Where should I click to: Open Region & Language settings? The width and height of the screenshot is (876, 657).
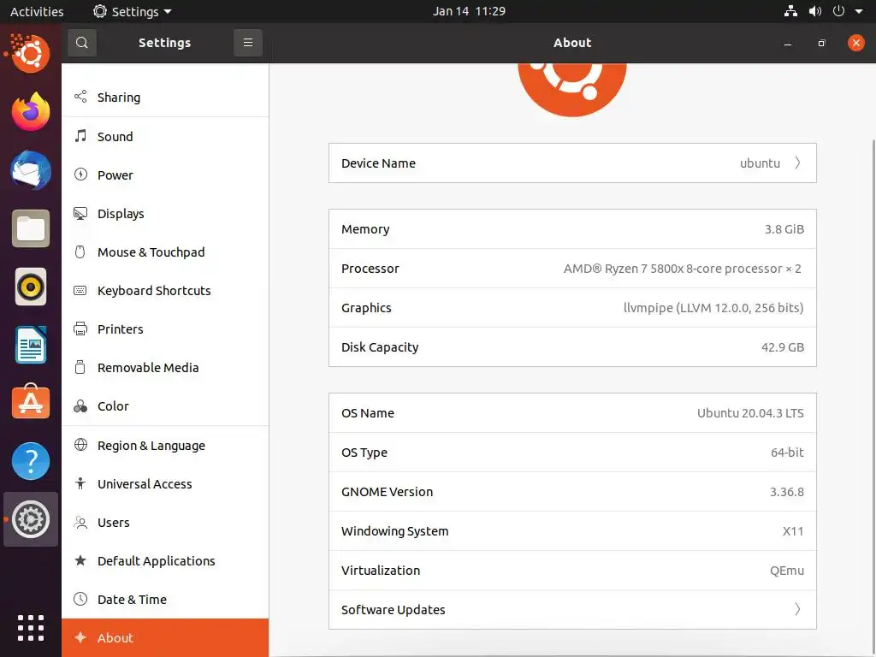pyautogui.click(x=165, y=445)
